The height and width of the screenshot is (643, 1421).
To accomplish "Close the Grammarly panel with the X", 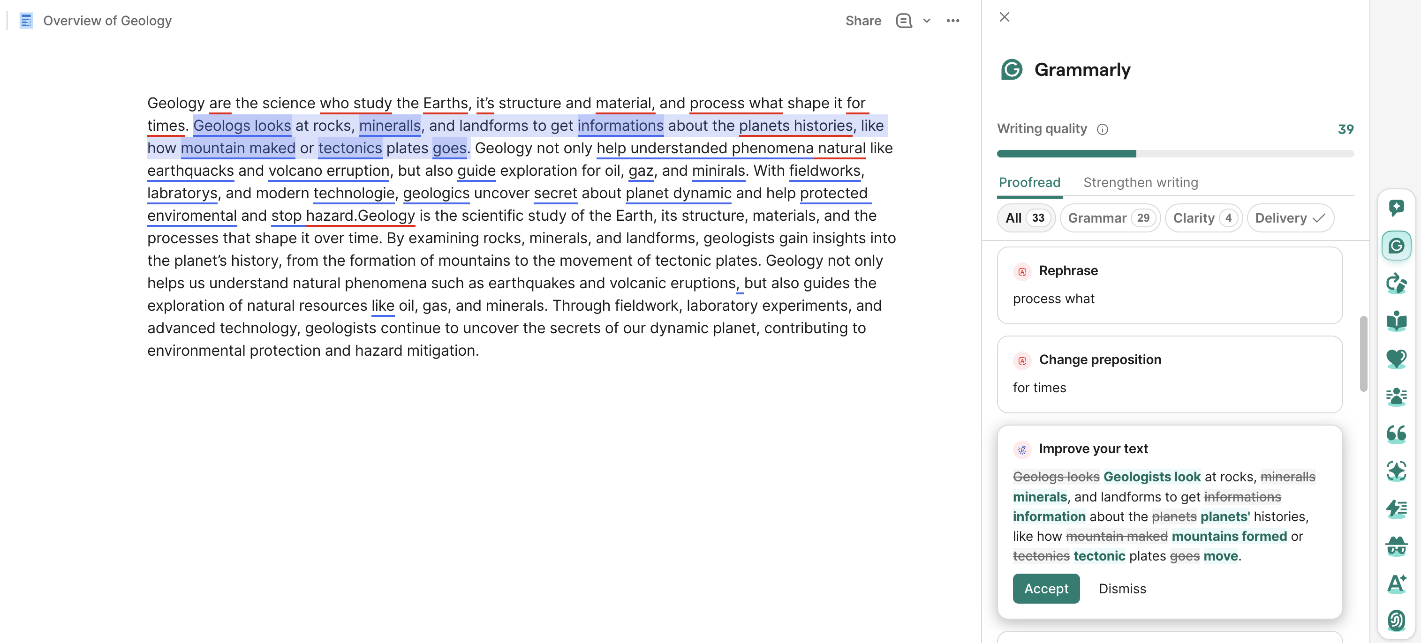I will coord(1005,17).
